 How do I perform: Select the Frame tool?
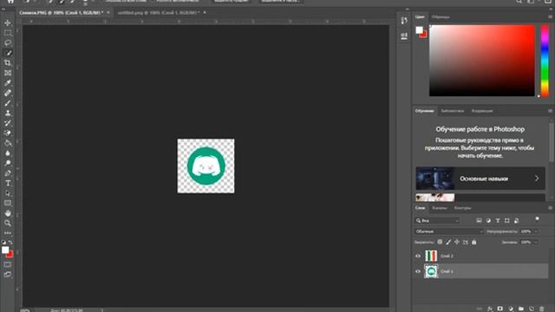(x=8, y=73)
